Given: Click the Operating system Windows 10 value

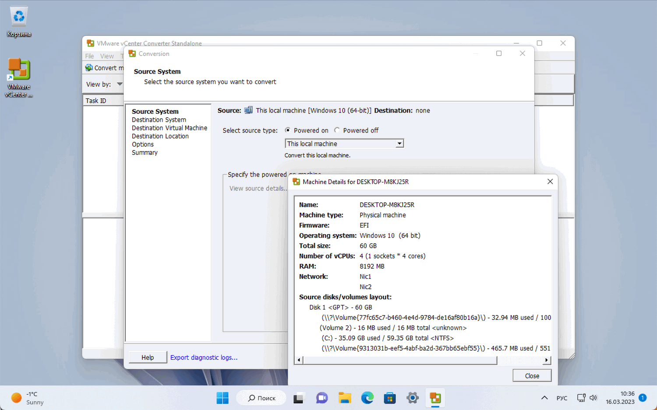Looking at the screenshot, I should point(390,236).
